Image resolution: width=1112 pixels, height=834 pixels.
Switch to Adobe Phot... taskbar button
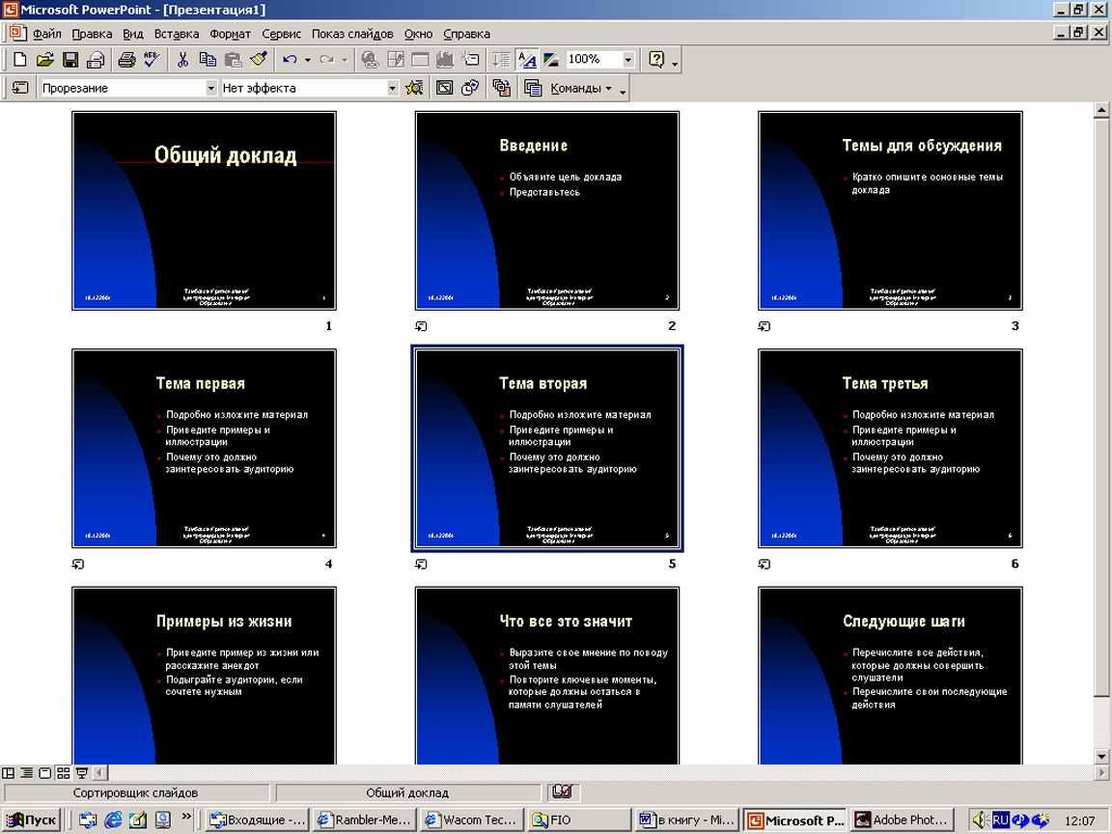tap(903, 820)
